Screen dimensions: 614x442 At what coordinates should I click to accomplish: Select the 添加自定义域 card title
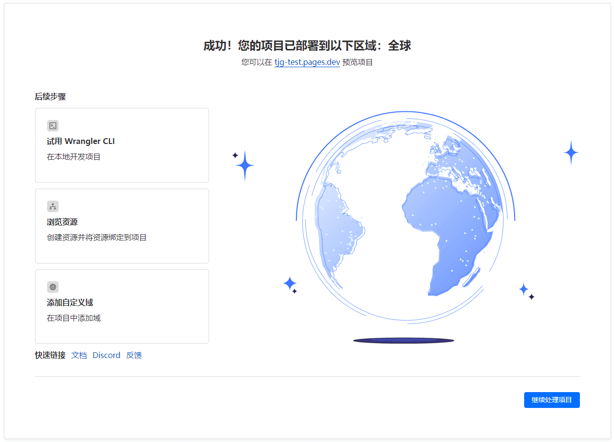pyautogui.click(x=70, y=302)
